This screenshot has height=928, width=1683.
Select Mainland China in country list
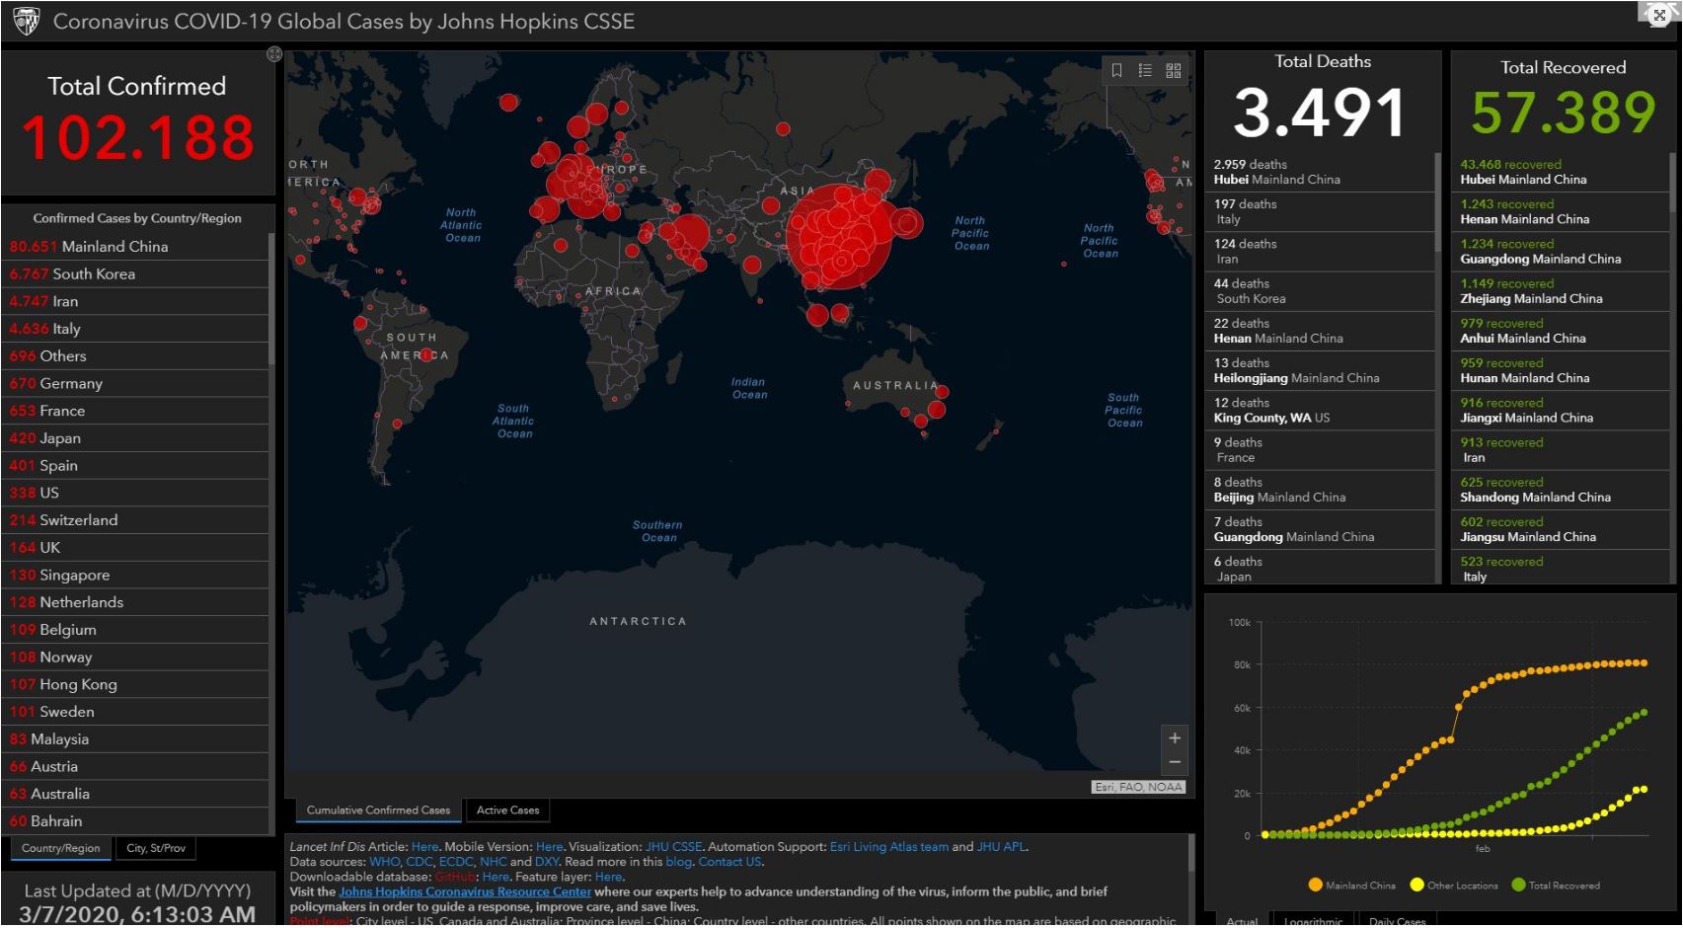coord(136,247)
